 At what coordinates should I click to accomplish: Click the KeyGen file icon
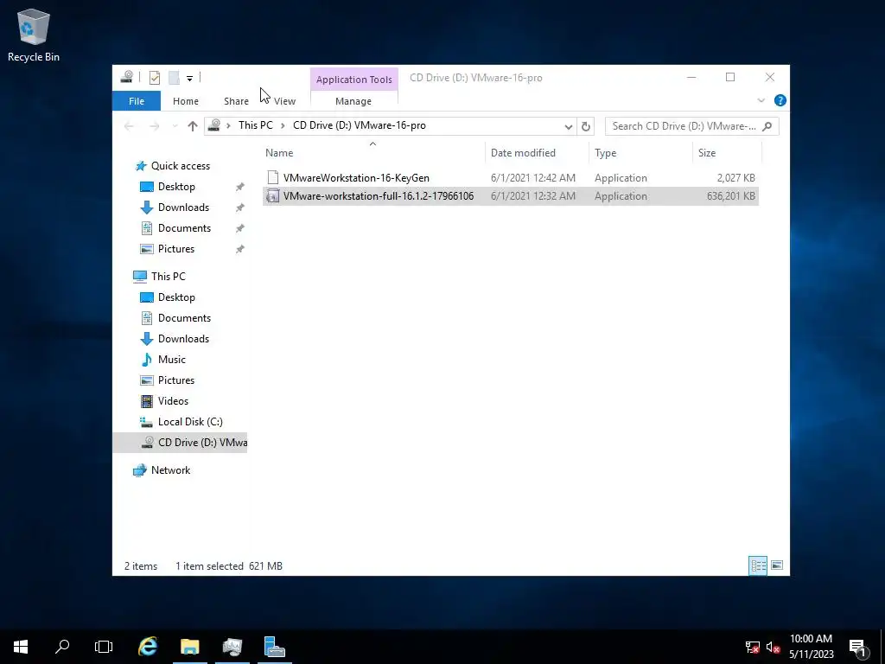click(x=272, y=178)
